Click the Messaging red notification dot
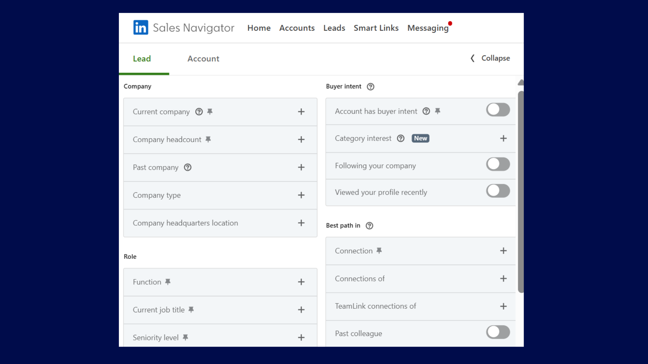The width and height of the screenshot is (648, 364). click(450, 23)
